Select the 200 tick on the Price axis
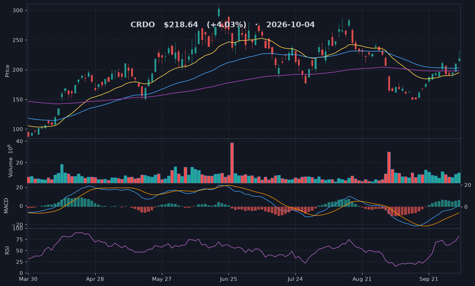The width and height of the screenshot is (475, 286). pos(18,70)
